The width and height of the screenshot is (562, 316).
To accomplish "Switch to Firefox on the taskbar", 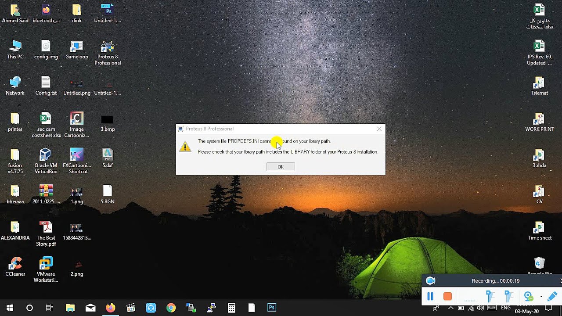I will (x=111, y=308).
